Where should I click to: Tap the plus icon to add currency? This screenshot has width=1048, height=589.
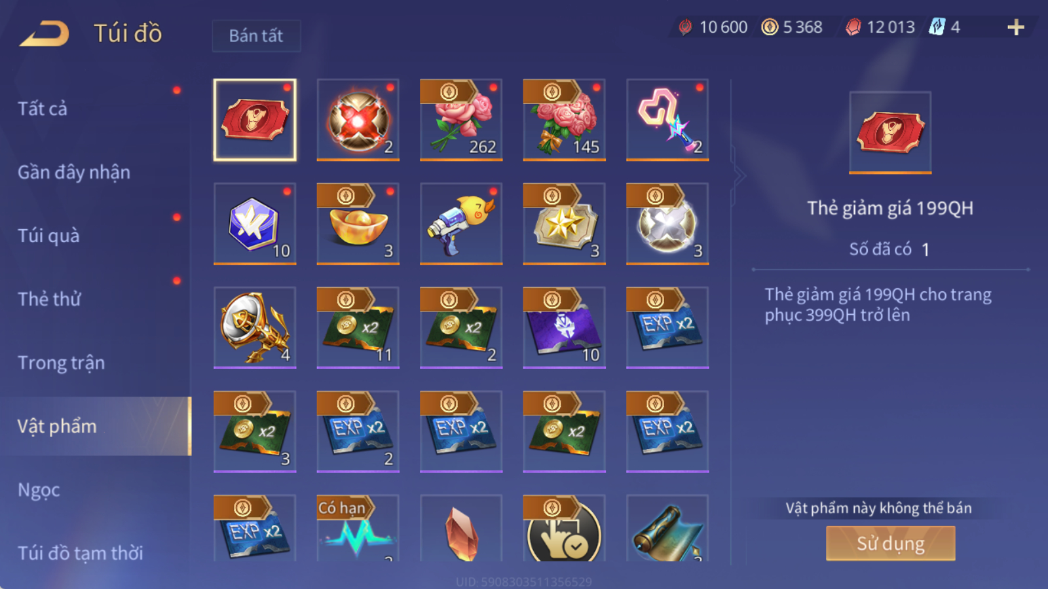1015,27
